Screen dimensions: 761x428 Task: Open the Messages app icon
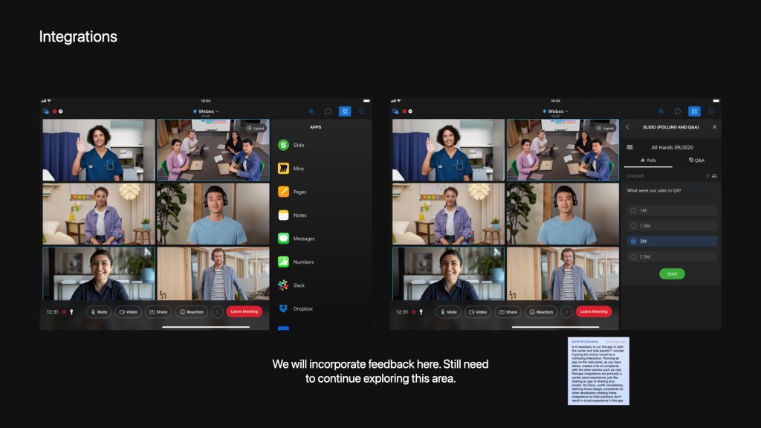click(x=283, y=239)
